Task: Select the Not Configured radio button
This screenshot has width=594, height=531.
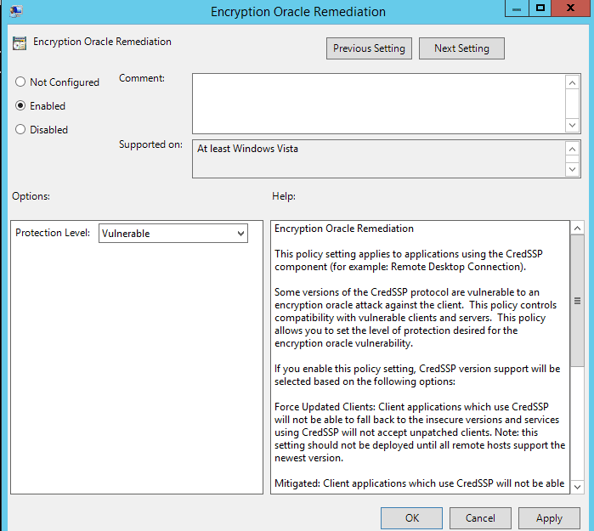Action: [x=20, y=82]
